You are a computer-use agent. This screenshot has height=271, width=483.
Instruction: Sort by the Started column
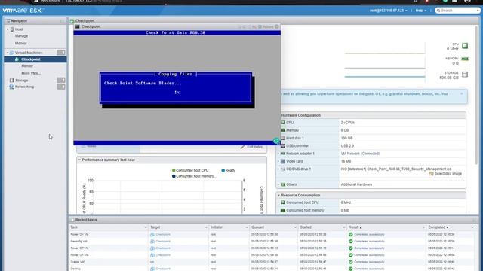(x=306, y=227)
